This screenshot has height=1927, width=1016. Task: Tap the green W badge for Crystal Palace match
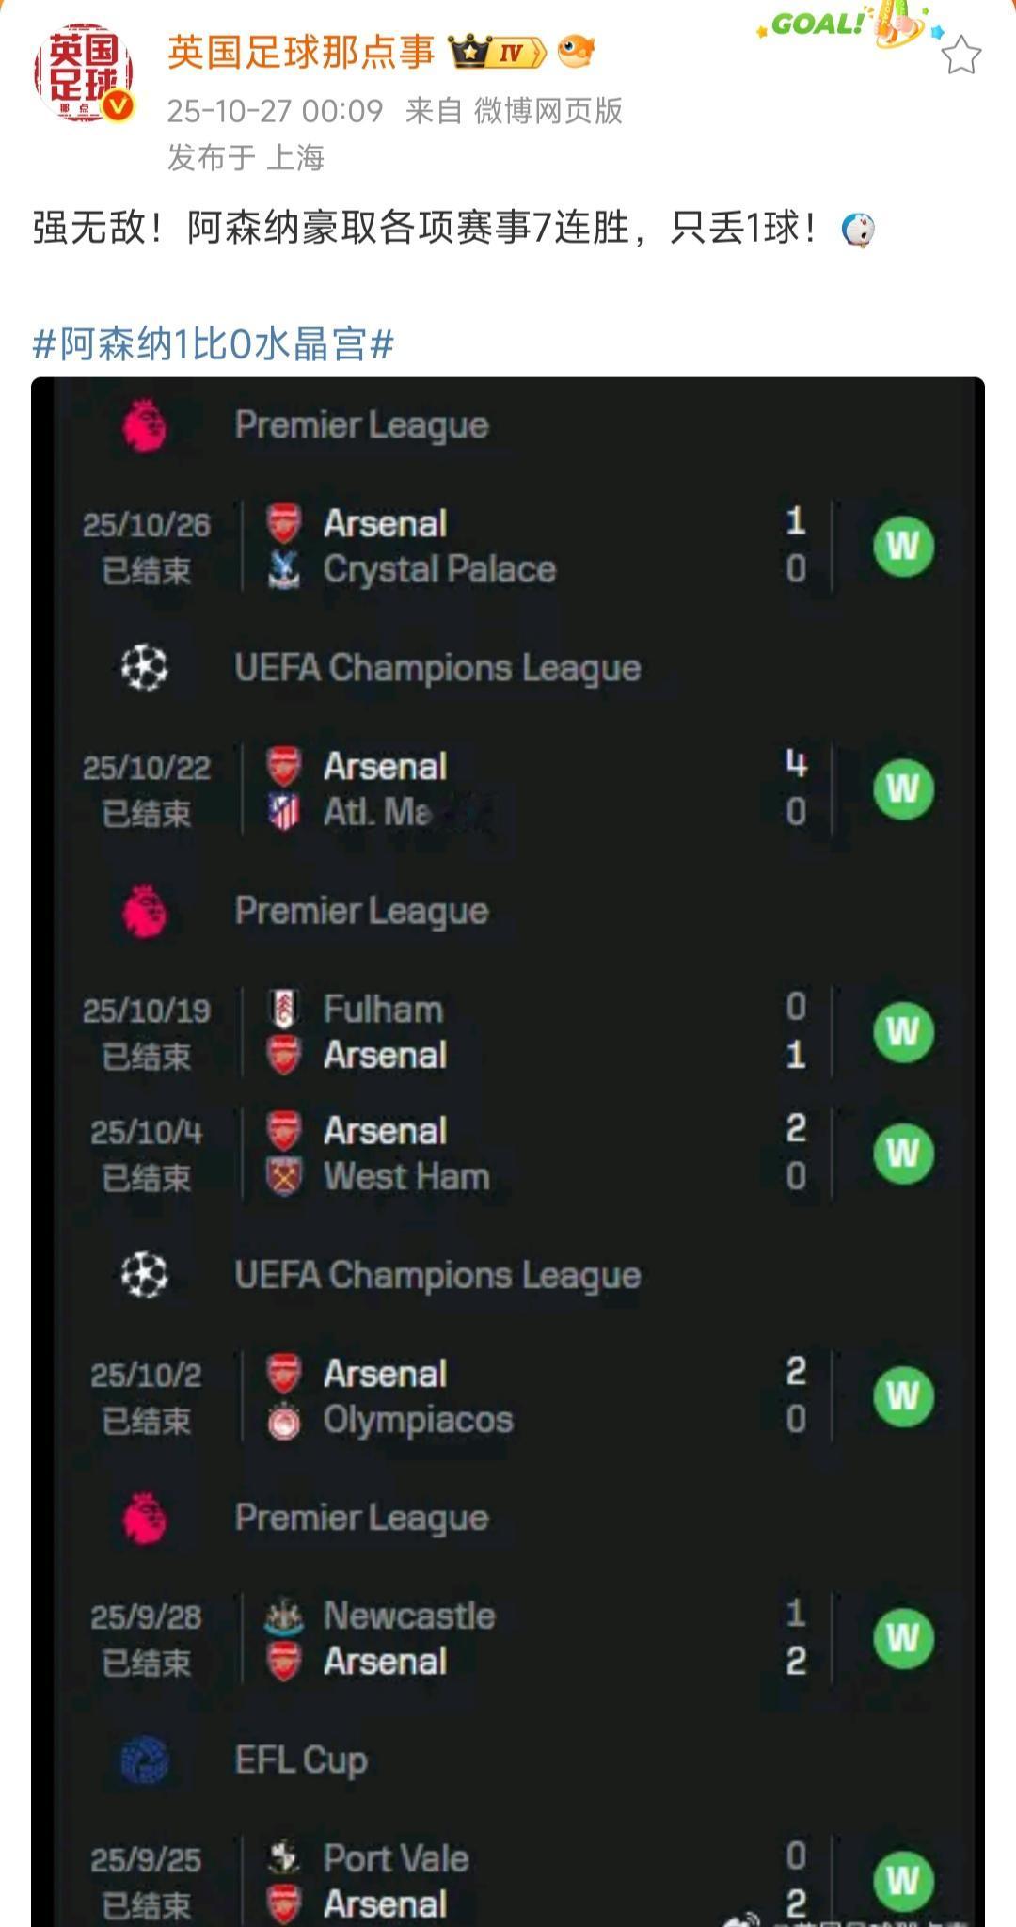point(903,546)
